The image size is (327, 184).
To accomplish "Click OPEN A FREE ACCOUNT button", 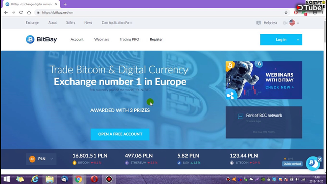I will (x=120, y=134).
